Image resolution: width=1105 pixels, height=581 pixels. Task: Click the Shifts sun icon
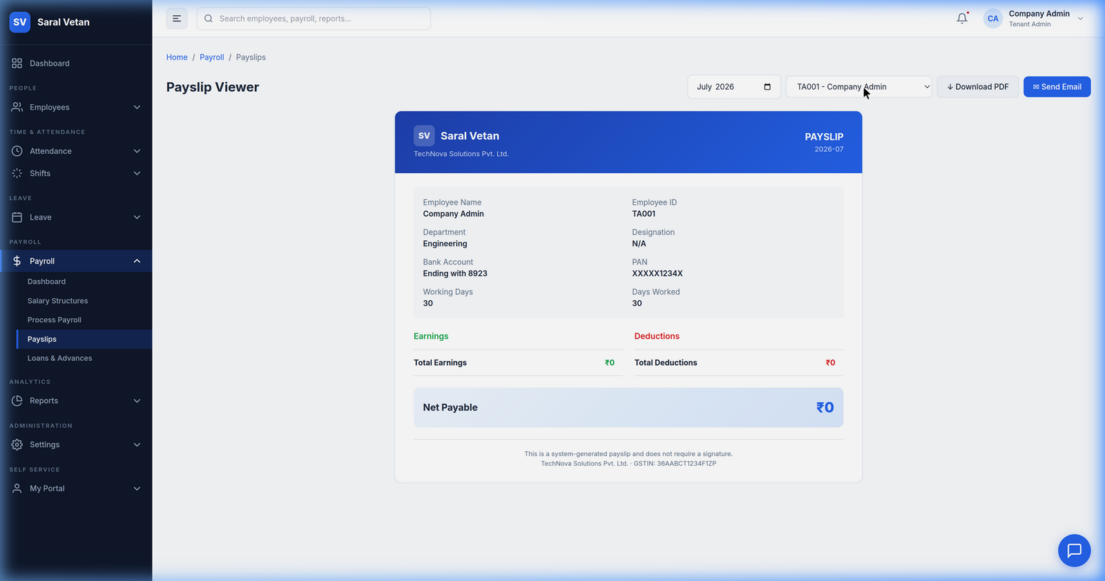coord(17,173)
